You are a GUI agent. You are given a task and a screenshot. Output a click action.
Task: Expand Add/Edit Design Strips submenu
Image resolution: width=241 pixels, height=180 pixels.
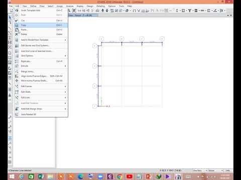pos(41,109)
